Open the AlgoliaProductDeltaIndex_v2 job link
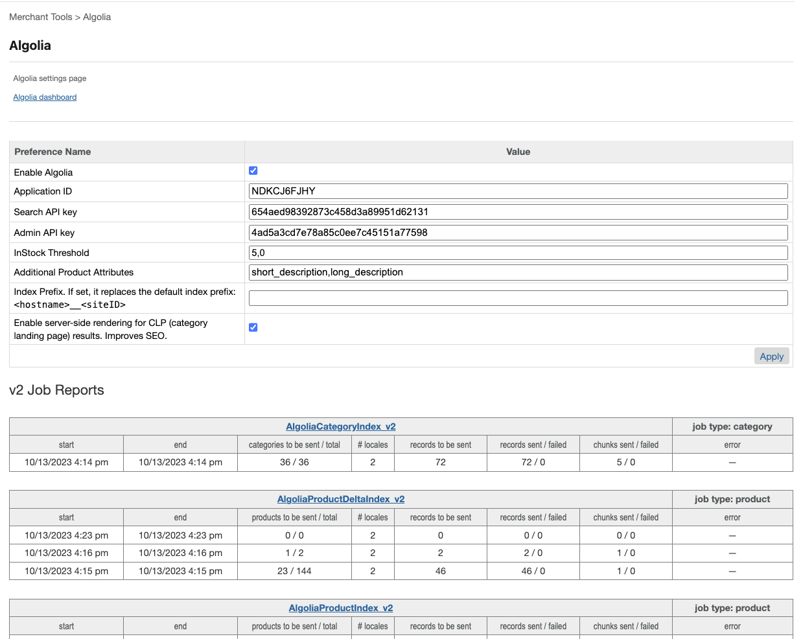The height and width of the screenshot is (639, 803). click(x=341, y=499)
